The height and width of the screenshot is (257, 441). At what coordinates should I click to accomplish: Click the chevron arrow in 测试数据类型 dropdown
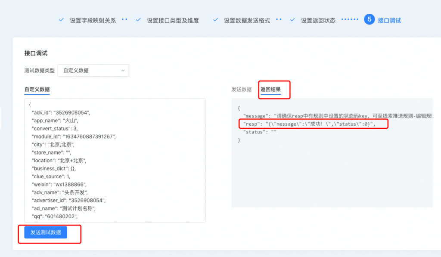click(x=123, y=70)
